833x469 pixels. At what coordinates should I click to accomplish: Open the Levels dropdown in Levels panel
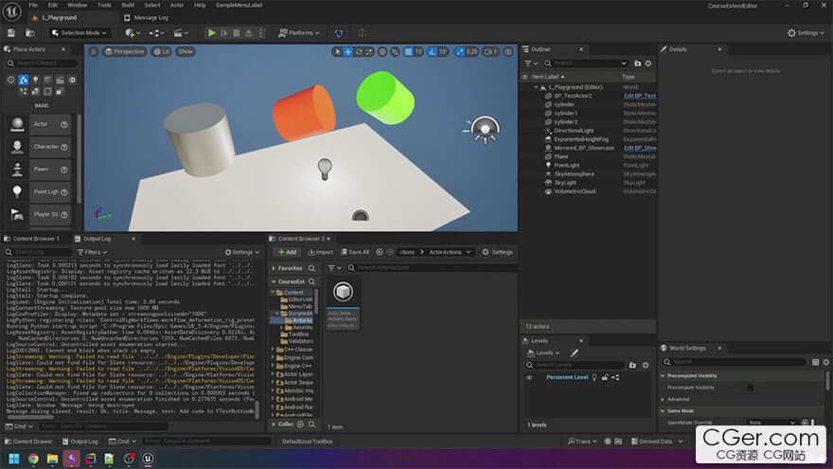tap(543, 353)
